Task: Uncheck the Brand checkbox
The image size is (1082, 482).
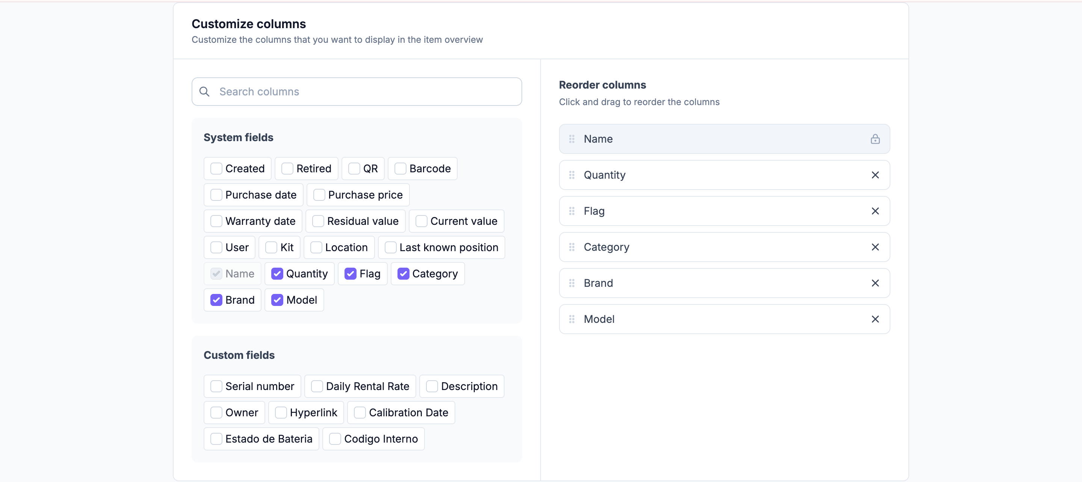Action: [x=216, y=300]
